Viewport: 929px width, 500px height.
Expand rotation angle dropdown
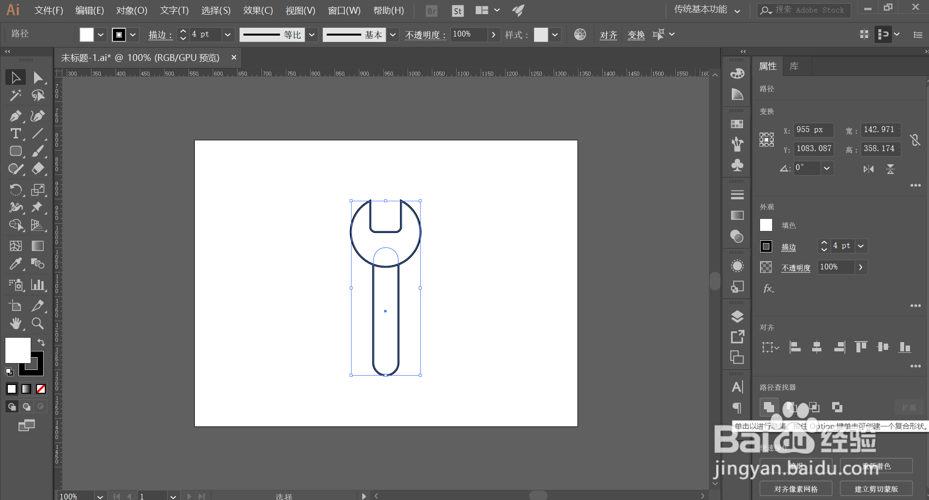click(x=827, y=168)
